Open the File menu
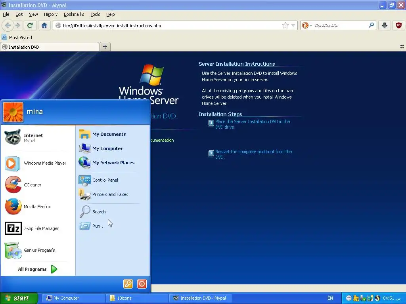Image resolution: width=406 pixels, height=304 pixels. pos(6,14)
